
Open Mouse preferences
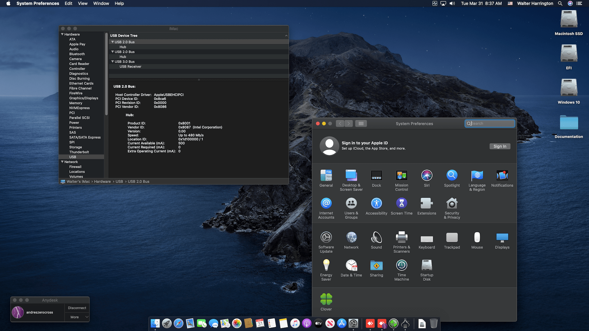[x=477, y=240]
